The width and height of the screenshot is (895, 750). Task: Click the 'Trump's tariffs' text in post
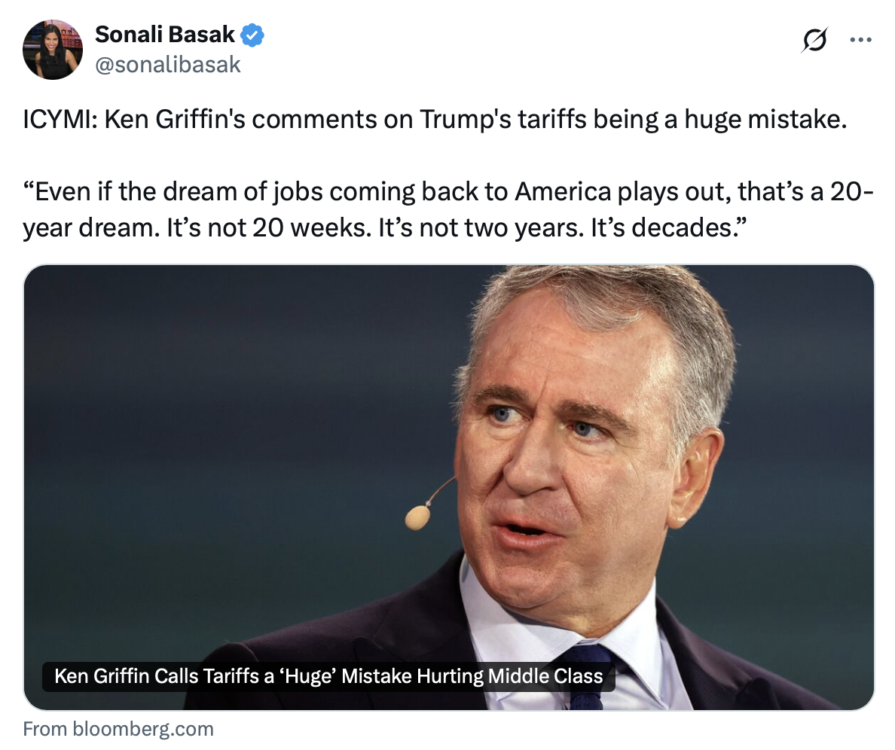click(x=481, y=120)
